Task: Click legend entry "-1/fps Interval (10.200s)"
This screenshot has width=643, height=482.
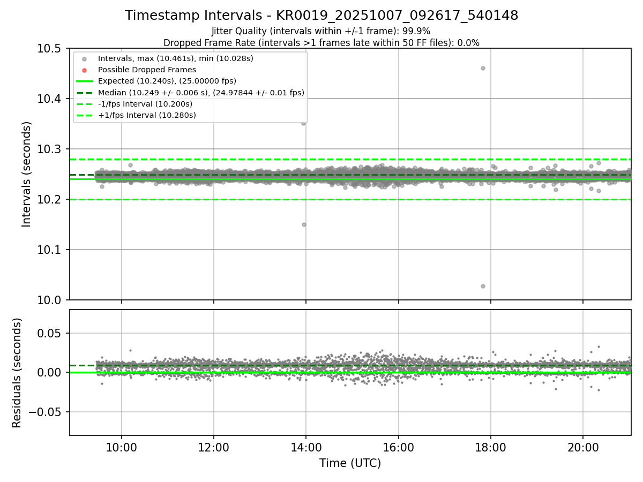Action: (x=145, y=104)
